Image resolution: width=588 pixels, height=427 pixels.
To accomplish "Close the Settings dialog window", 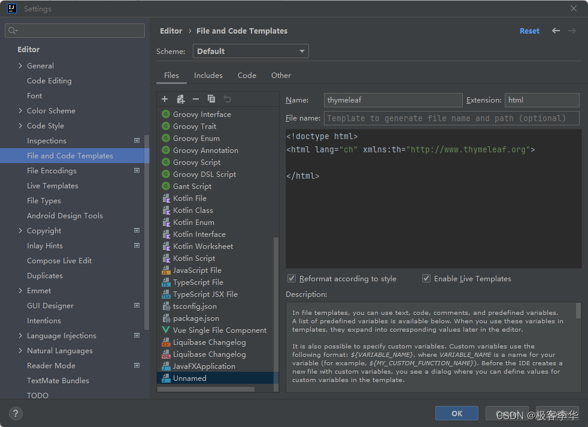I will (x=574, y=8).
